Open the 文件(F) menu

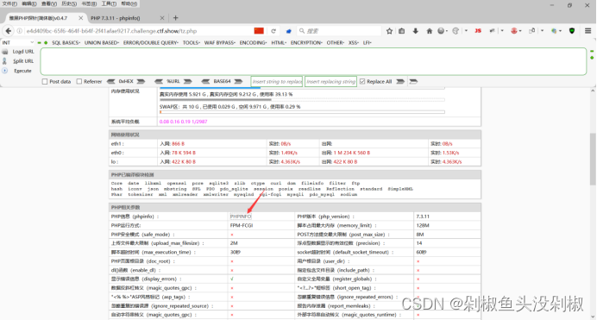tap(9, 3)
